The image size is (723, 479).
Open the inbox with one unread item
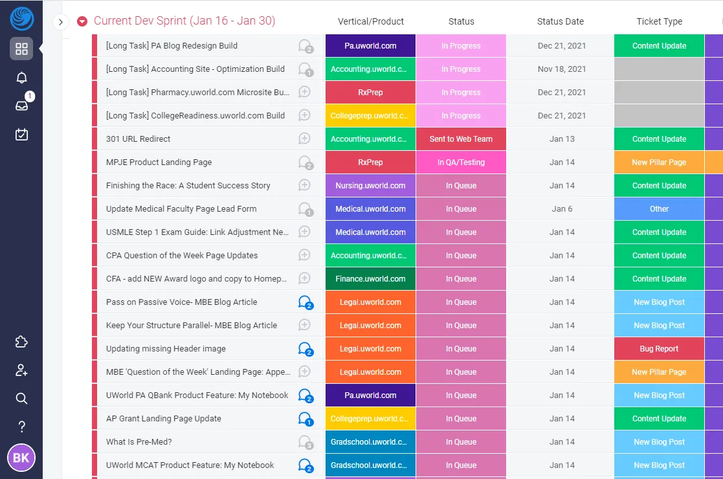21,106
